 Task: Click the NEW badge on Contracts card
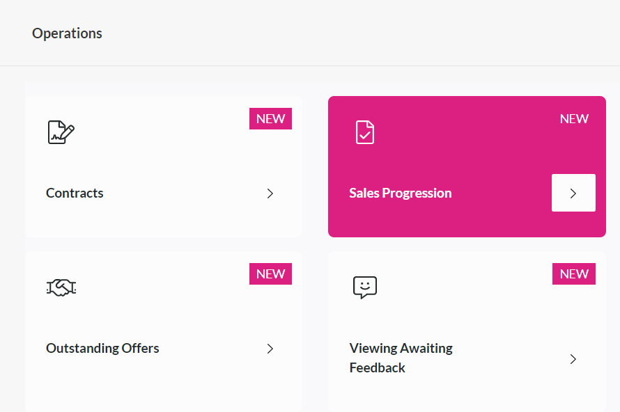(270, 118)
